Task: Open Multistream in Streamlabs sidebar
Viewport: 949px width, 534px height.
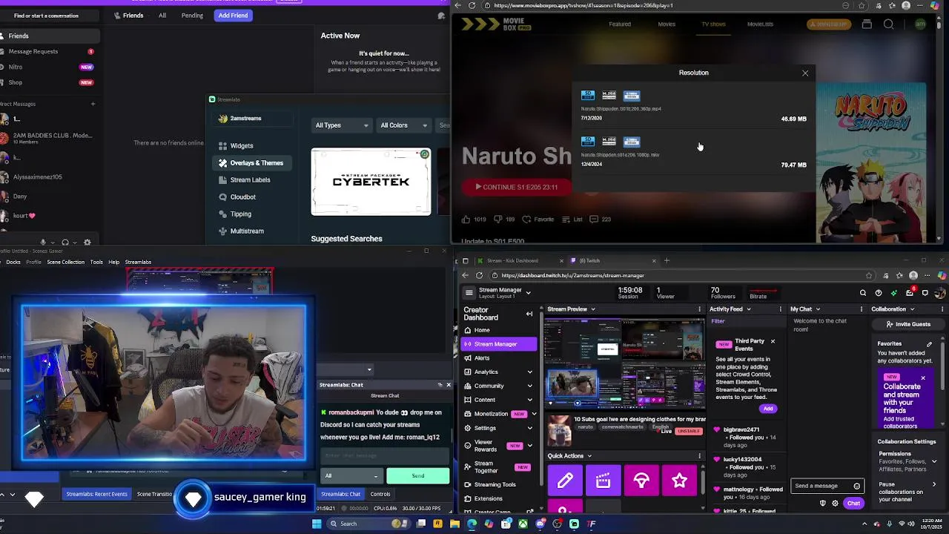Action: [x=246, y=231]
